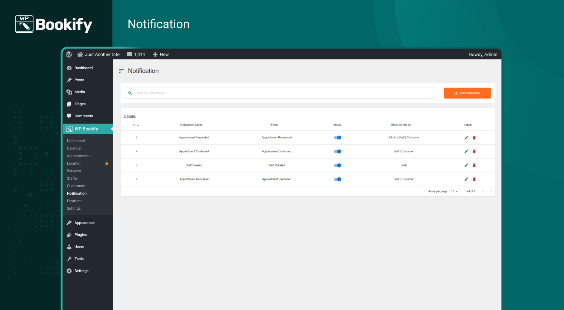Click the Add Notification button
This screenshot has height=310, width=564.
point(467,93)
